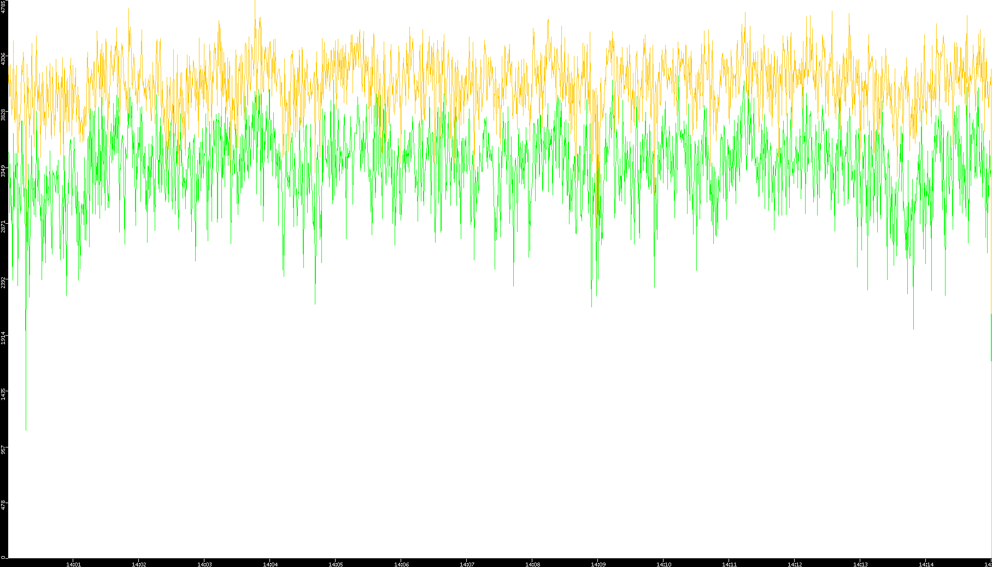The image size is (992, 567).
Task: Click the 957 value tick label
Action: 3,450
